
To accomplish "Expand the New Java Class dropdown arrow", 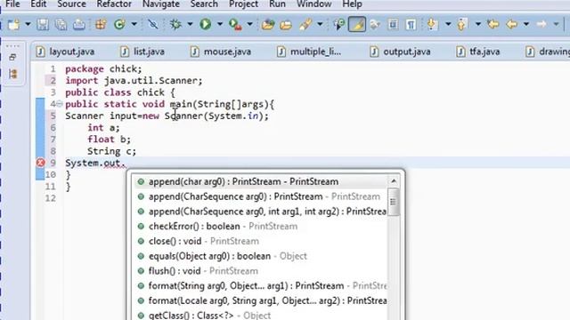I will coord(134,24).
